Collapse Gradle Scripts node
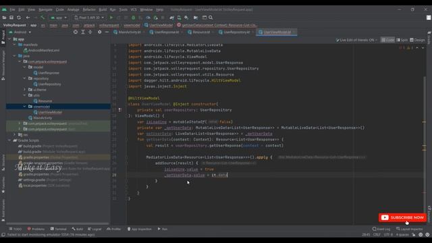 click(9, 140)
